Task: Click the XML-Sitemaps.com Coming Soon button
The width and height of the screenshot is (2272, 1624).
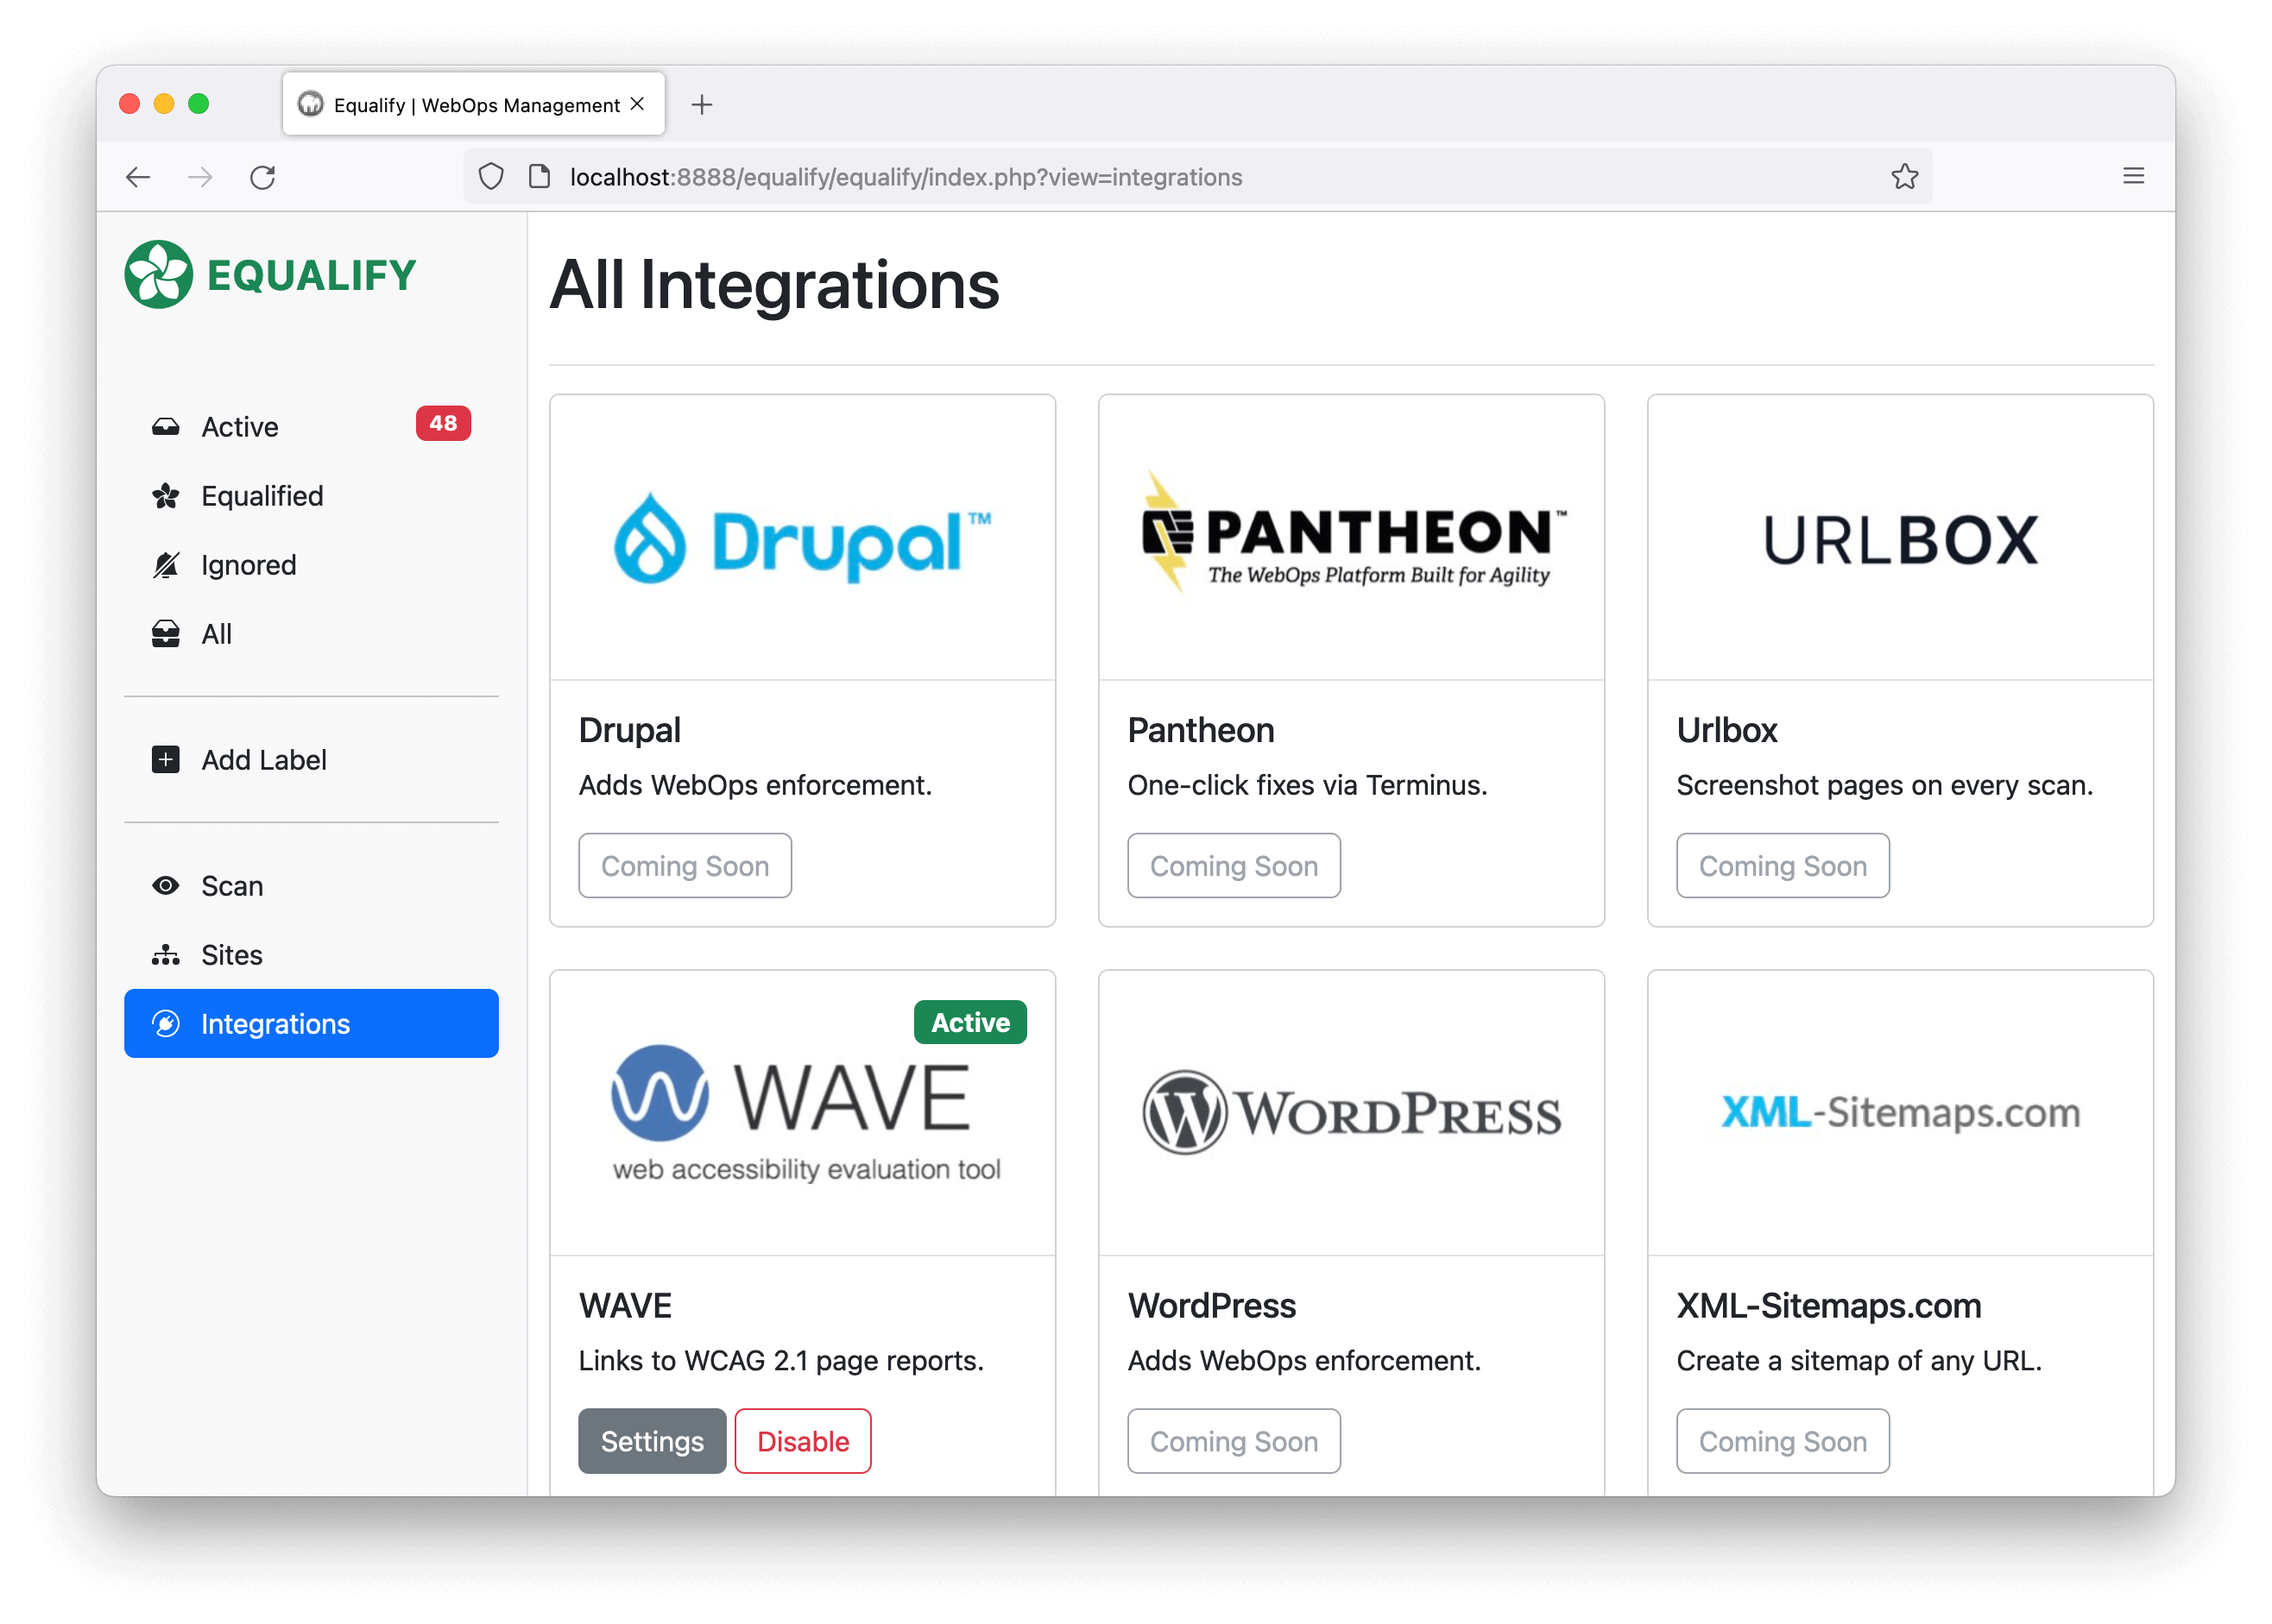Action: 1783,1441
